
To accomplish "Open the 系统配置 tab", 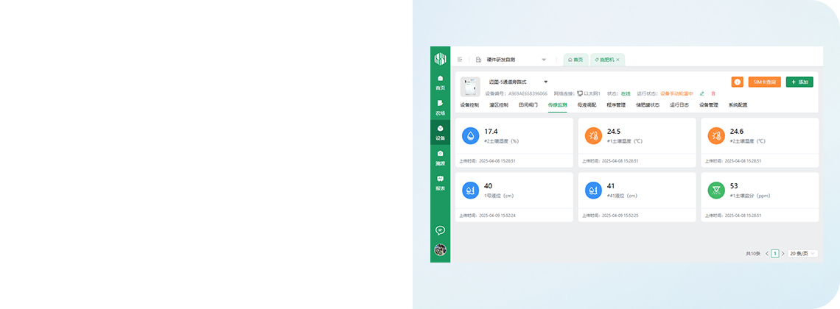I will [x=738, y=105].
